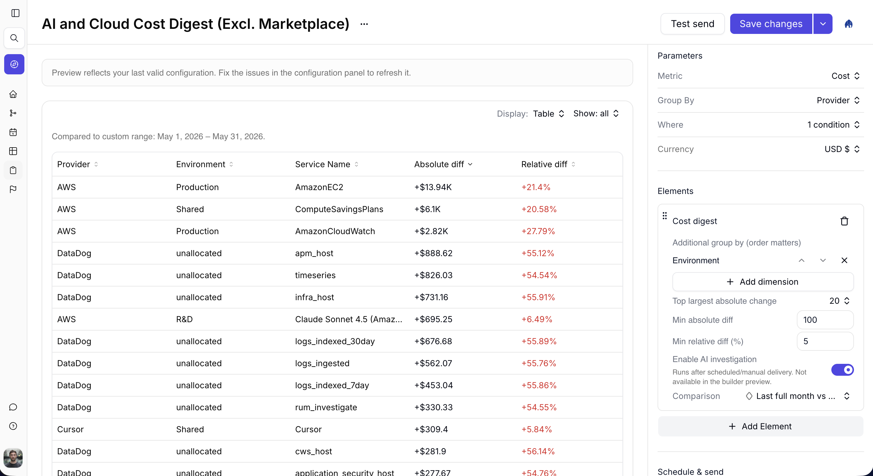The height and width of the screenshot is (476, 873).
Task: Open the table grid icon
Action: (x=13, y=151)
